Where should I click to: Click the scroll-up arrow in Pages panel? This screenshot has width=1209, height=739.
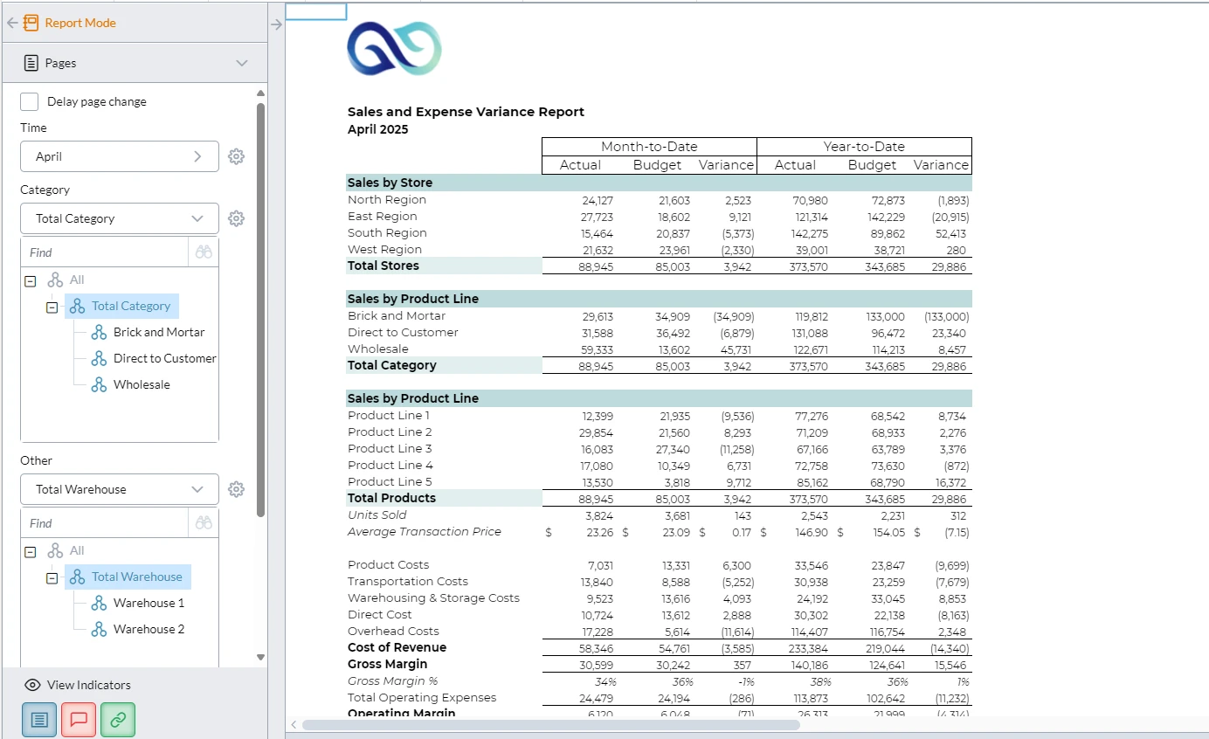260,93
